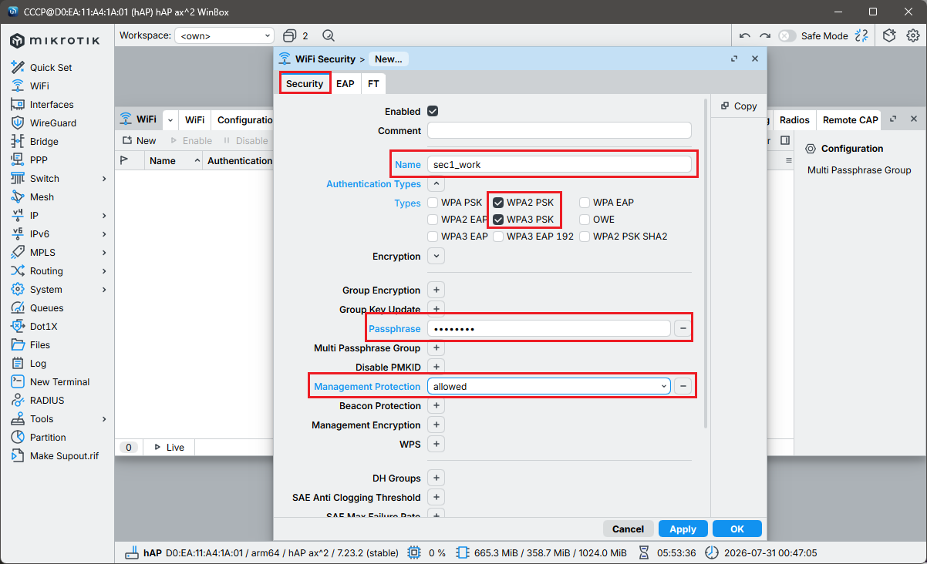This screenshot has width=927, height=564.
Task: Open the WiFi window tab dropdown chevron
Action: click(170, 119)
